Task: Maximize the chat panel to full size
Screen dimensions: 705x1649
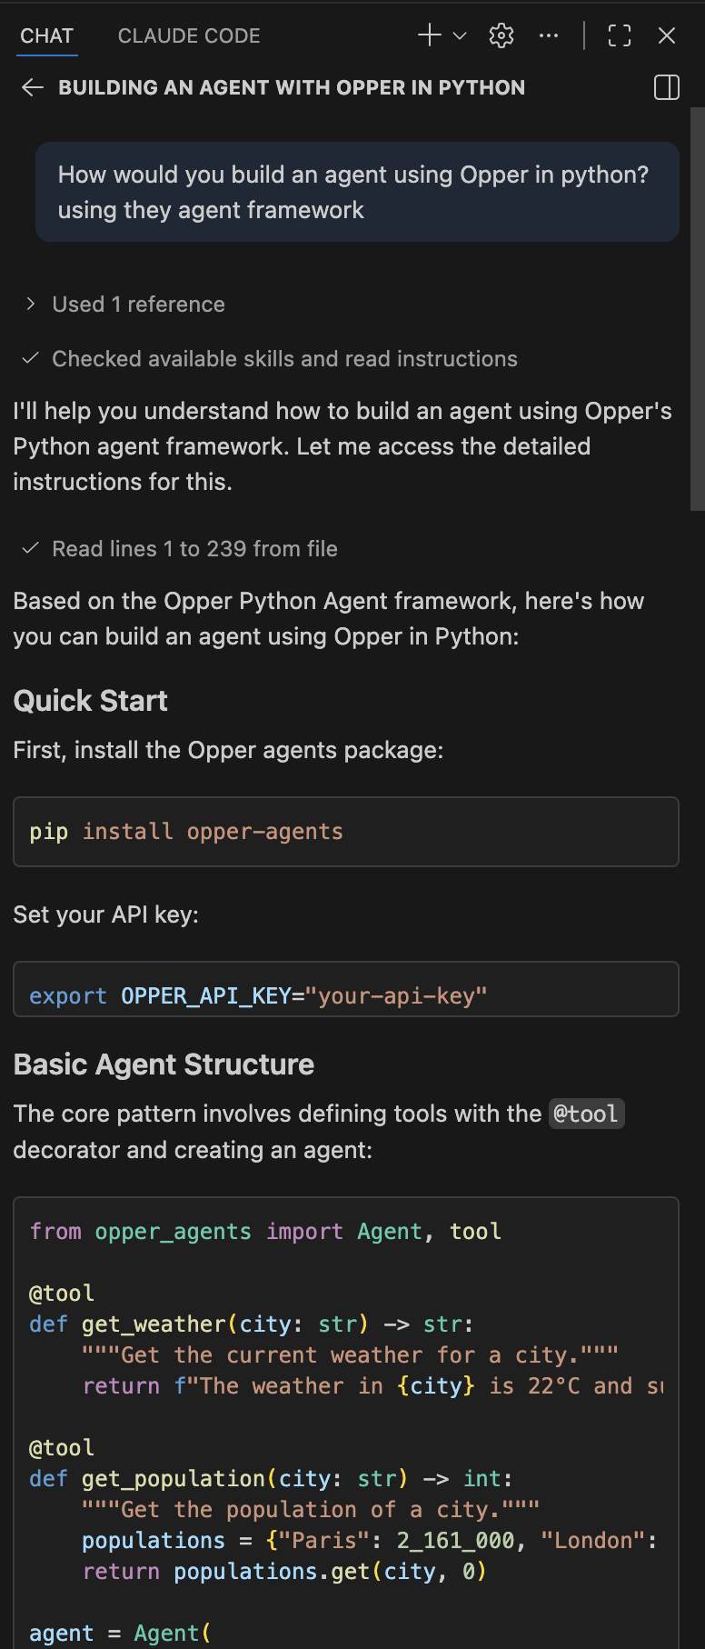Action: click(x=620, y=35)
